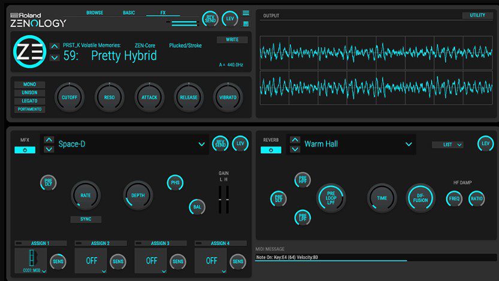Click the VIBRATO knob
This screenshot has height=281, width=499.
(228, 97)
